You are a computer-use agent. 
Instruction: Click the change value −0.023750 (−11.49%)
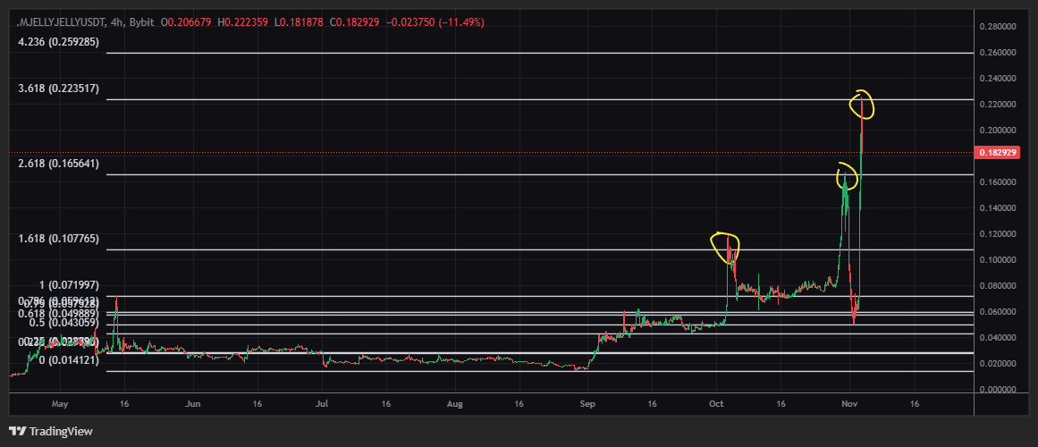click(x=435, y=22)
